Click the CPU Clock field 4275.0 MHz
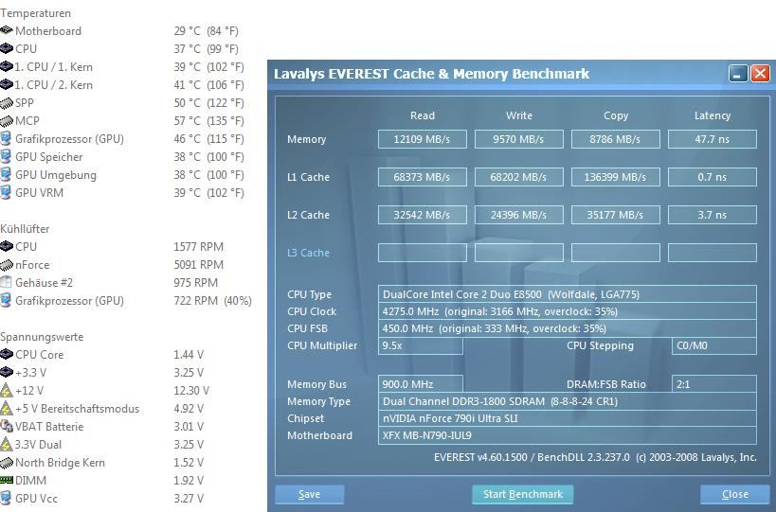 tap(568, 311)
